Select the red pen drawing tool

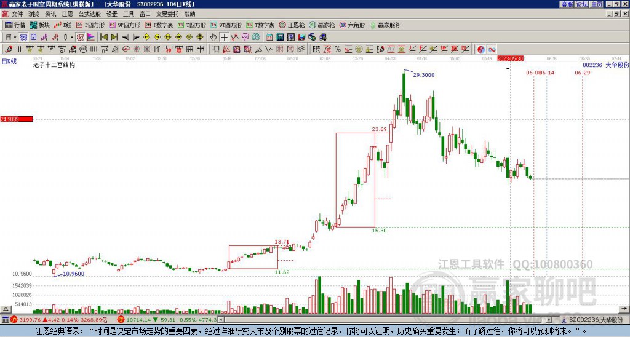(x=9, y=49)
